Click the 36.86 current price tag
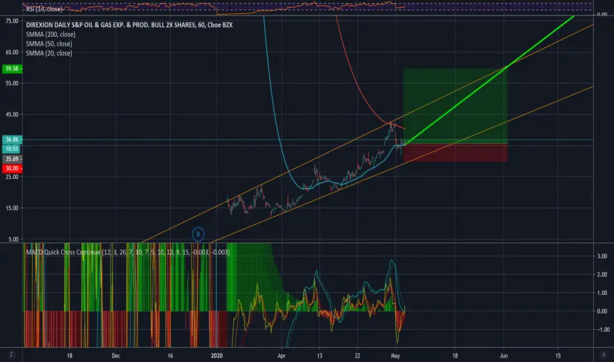The height and width of the screenshot is (362, 614). pos(12,140)
